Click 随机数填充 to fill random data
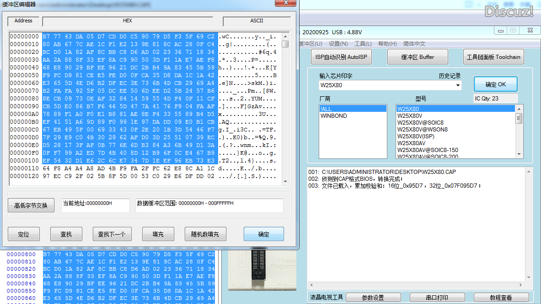 tap(204, 234)
